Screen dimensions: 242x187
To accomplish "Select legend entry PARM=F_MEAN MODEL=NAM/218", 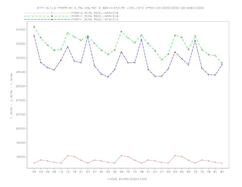I will pos(95,16).
